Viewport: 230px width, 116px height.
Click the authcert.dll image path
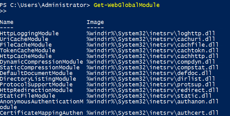pyautogui.click(x=152, y=113)
